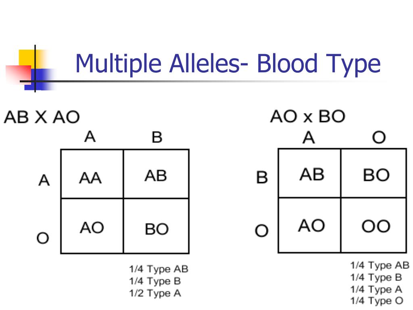Screen dimensions: 413x310
Task: Select the OO cell in the right Punnett square
Action: pos(373,225)
